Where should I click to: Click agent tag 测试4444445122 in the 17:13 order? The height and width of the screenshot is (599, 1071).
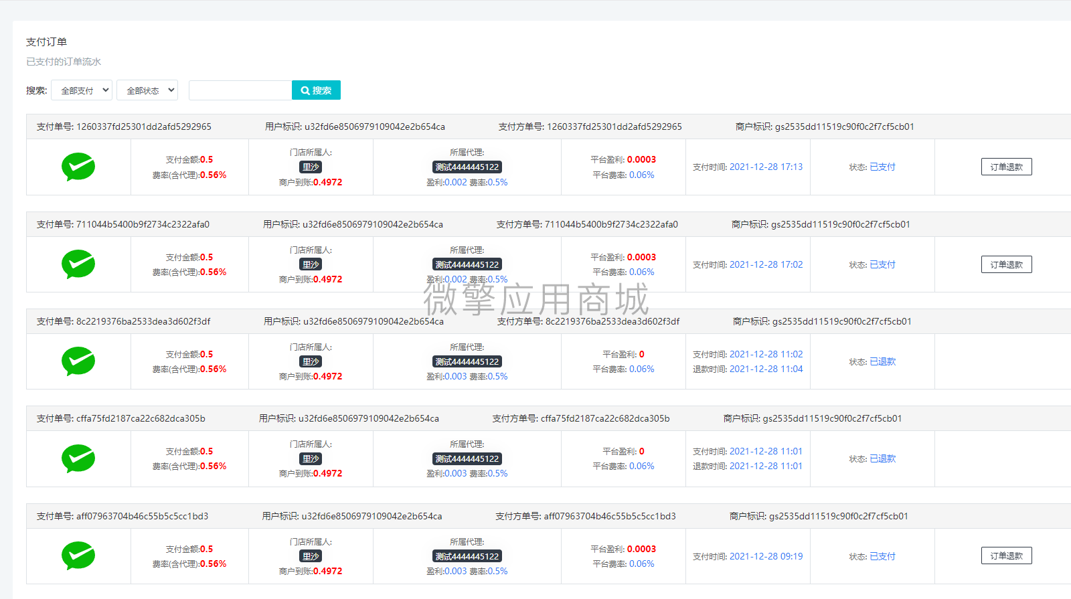pos(467,167)
